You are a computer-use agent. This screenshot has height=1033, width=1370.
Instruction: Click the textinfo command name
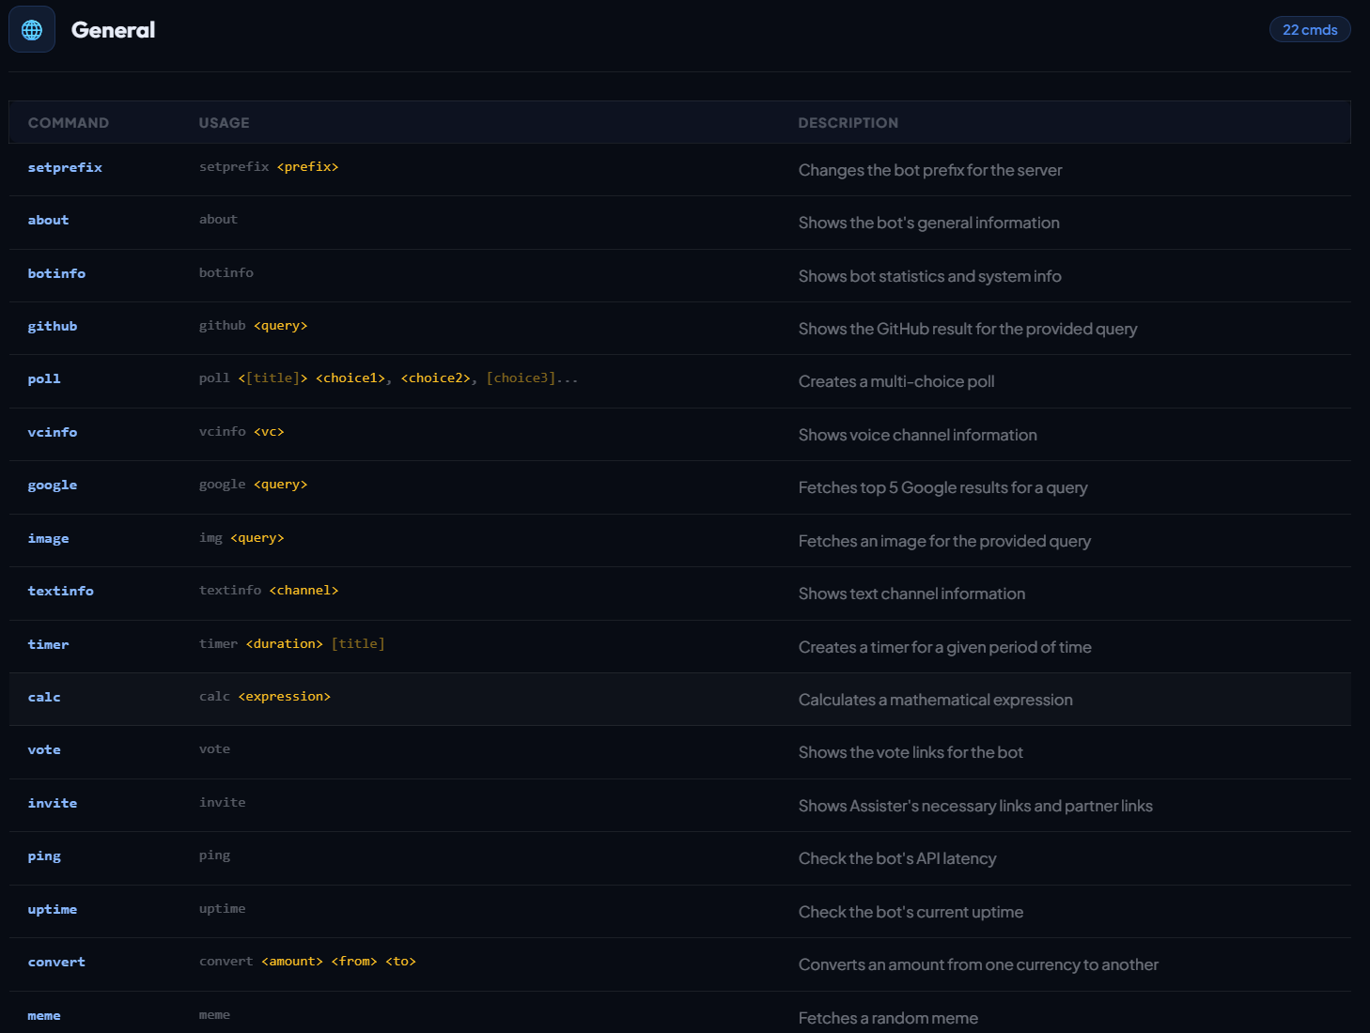pyautogui.click(x=60, y=591)
